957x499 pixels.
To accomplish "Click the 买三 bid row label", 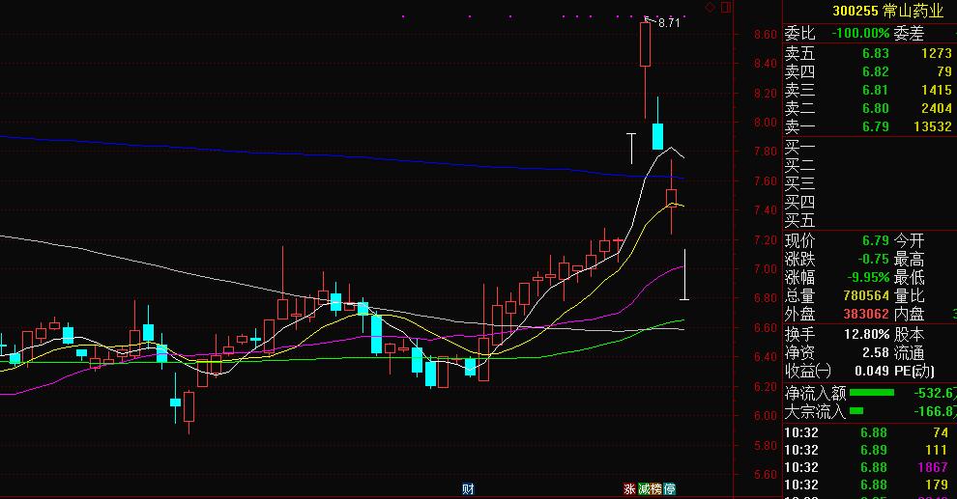I will [x=799, y=184].
